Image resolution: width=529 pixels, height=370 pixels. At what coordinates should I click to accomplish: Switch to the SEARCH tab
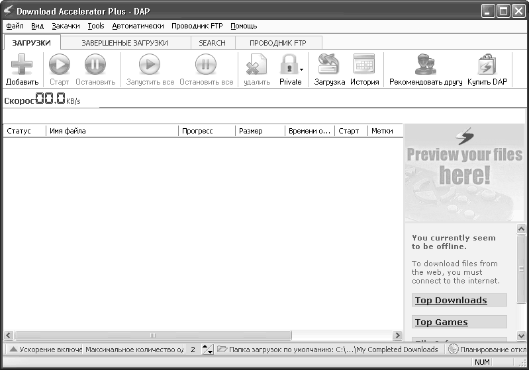(x=213, y=43)
